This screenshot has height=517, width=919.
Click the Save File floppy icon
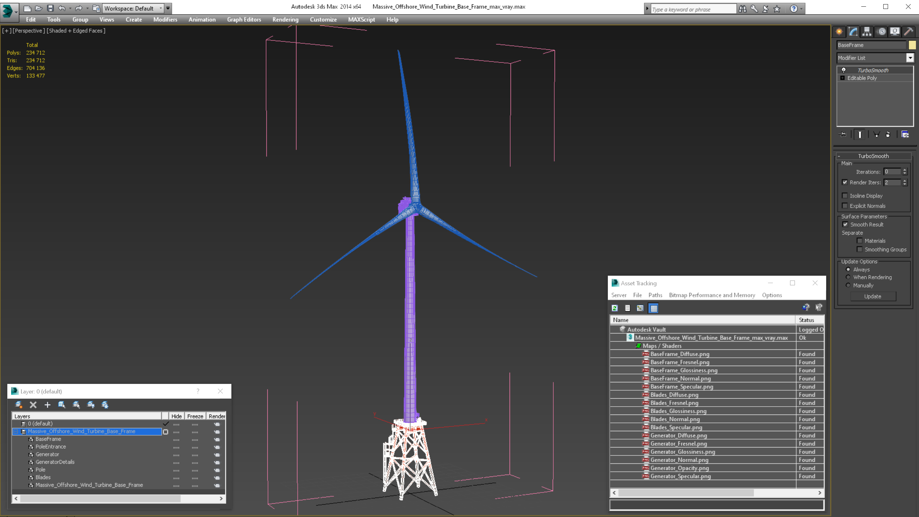pyautogui.click(x=50, y=8)
